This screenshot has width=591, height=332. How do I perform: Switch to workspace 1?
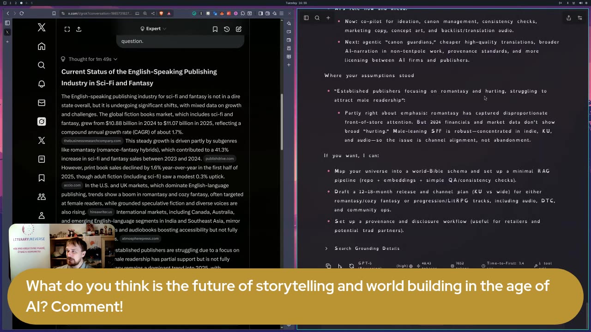point(10,3)
